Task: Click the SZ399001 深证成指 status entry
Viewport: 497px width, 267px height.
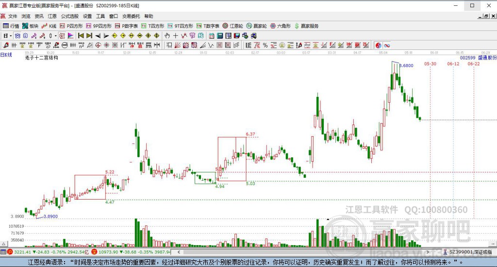Action: click(x=470, y=252)
